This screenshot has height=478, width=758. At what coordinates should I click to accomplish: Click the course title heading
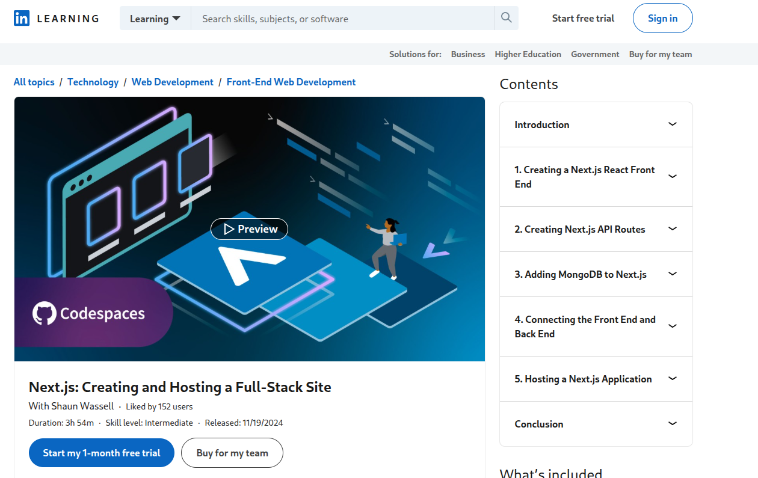pyautogui.click(x=180, y=387)
